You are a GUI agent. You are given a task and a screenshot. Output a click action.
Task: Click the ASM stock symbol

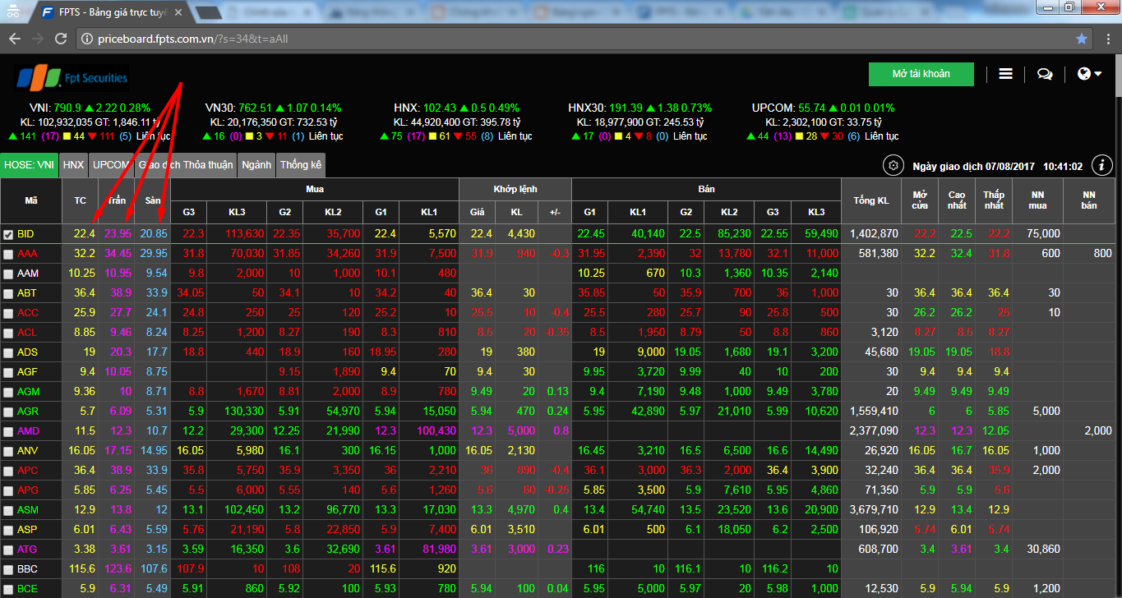click(28, 510)
